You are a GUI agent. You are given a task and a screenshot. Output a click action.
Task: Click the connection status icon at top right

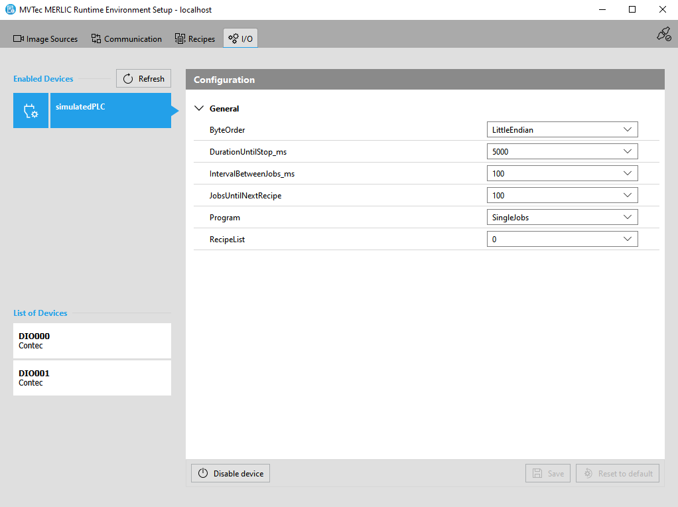pyautogui.click(x=663, y=35)
